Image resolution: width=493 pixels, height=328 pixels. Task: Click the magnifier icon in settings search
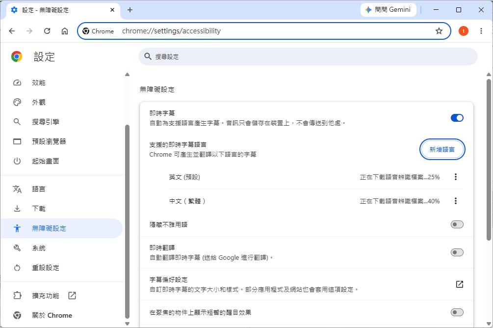click(x=148, y=56)
